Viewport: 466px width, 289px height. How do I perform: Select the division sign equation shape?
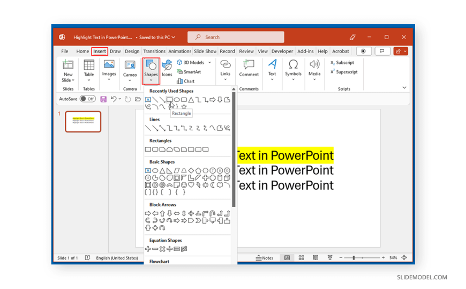[169, 249]
